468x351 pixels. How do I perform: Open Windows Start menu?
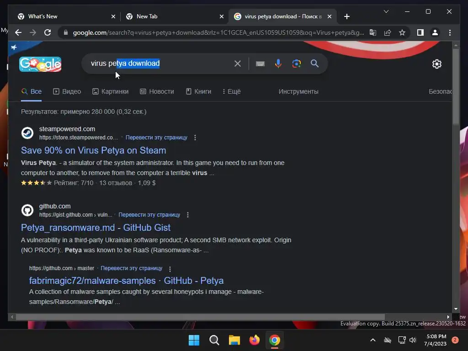point(194,340)
